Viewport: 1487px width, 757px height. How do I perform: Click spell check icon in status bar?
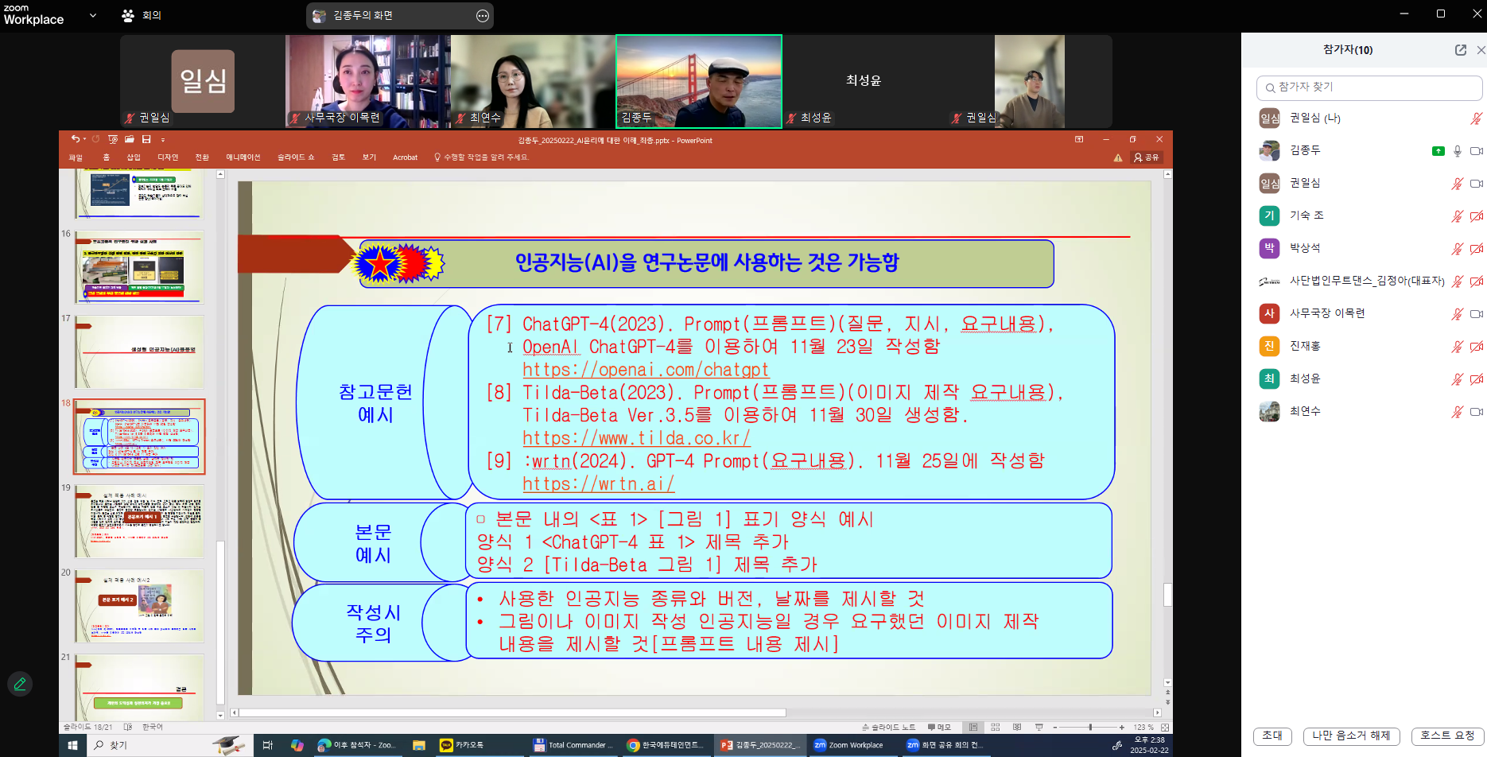128,727
